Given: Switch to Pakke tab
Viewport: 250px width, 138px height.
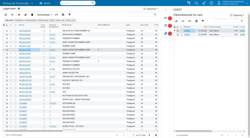Looking at the screenshot, I should (52, 20).
